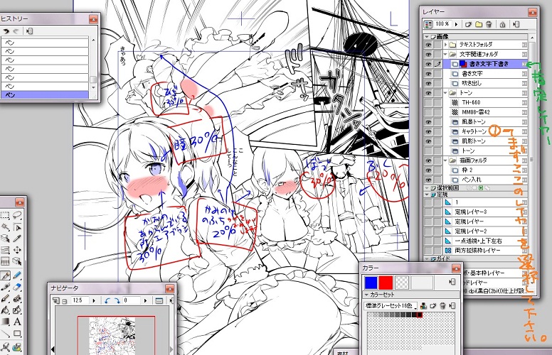
Task: Collapse the 定規 section in layers
Action: click(x=427, y=195)
